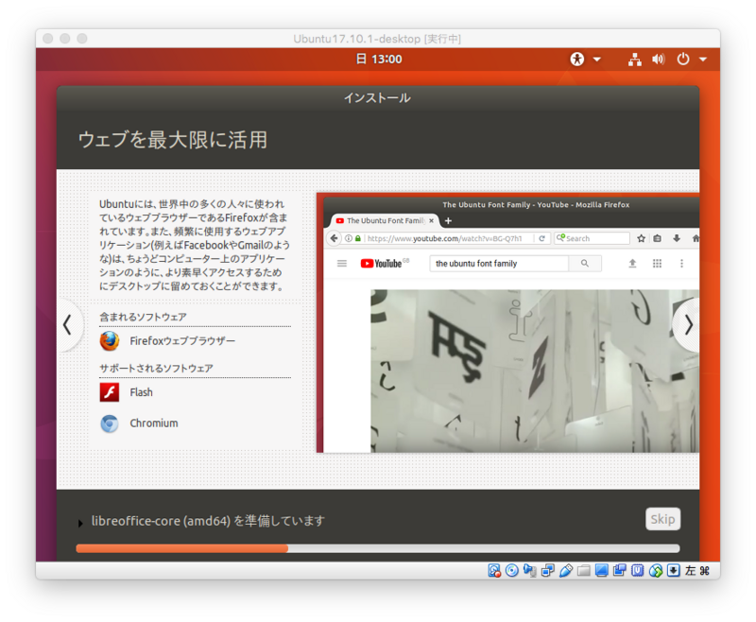This screenshot has width=756, height=622.
Task: Go to the previous slide arrow
Action: pyautogui.click(x=67, y=325)
